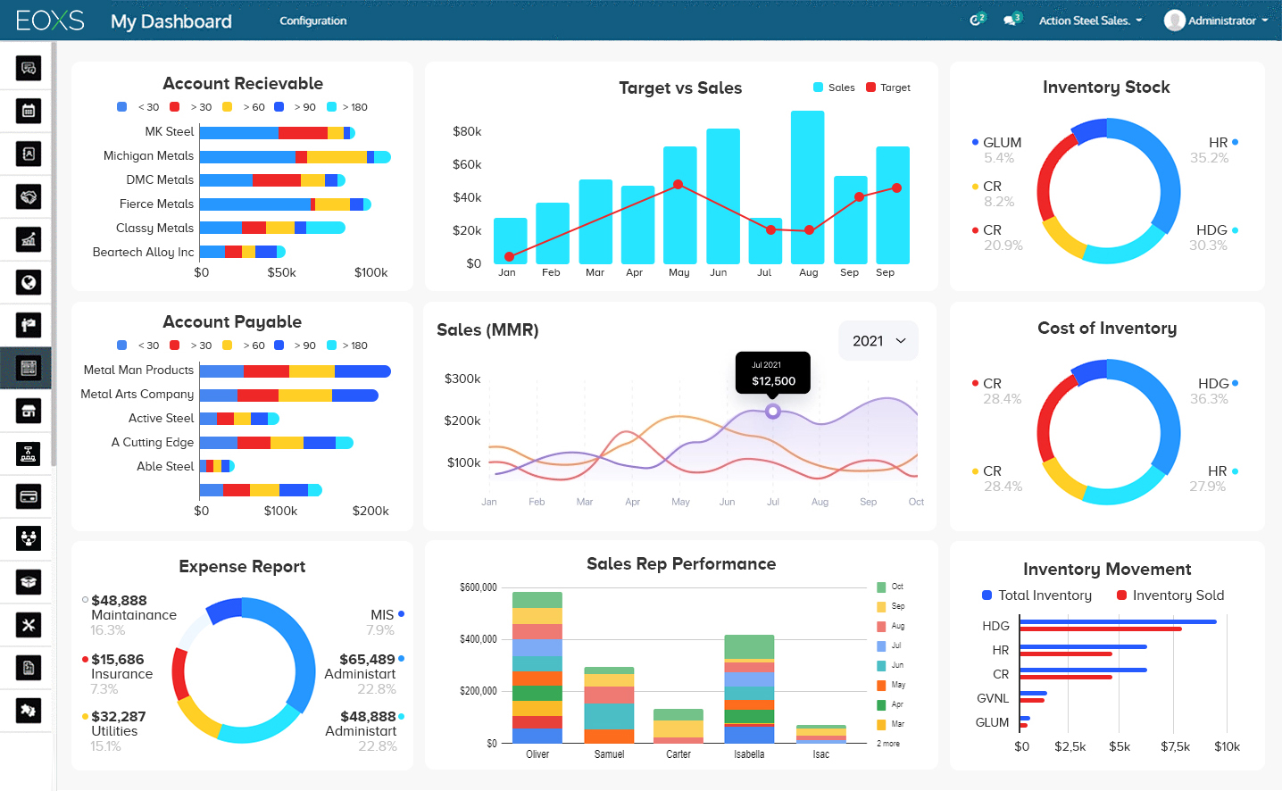
Task: Click the '2 more' link in Sales Rep legend
Action: [x=887, y=743]
